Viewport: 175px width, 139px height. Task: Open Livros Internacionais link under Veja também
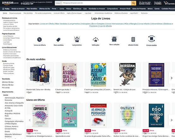(114, 24)
